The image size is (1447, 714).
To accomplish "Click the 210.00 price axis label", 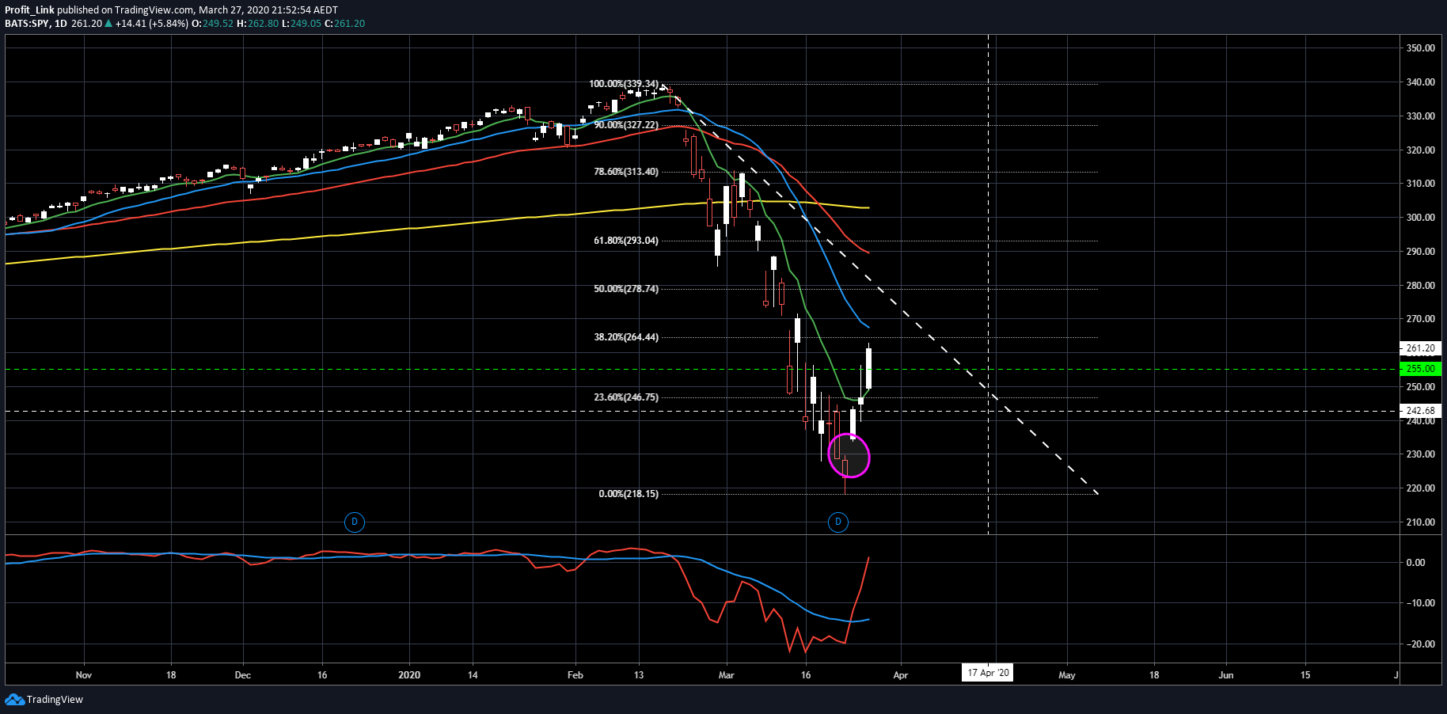I will coord(1421,522).
